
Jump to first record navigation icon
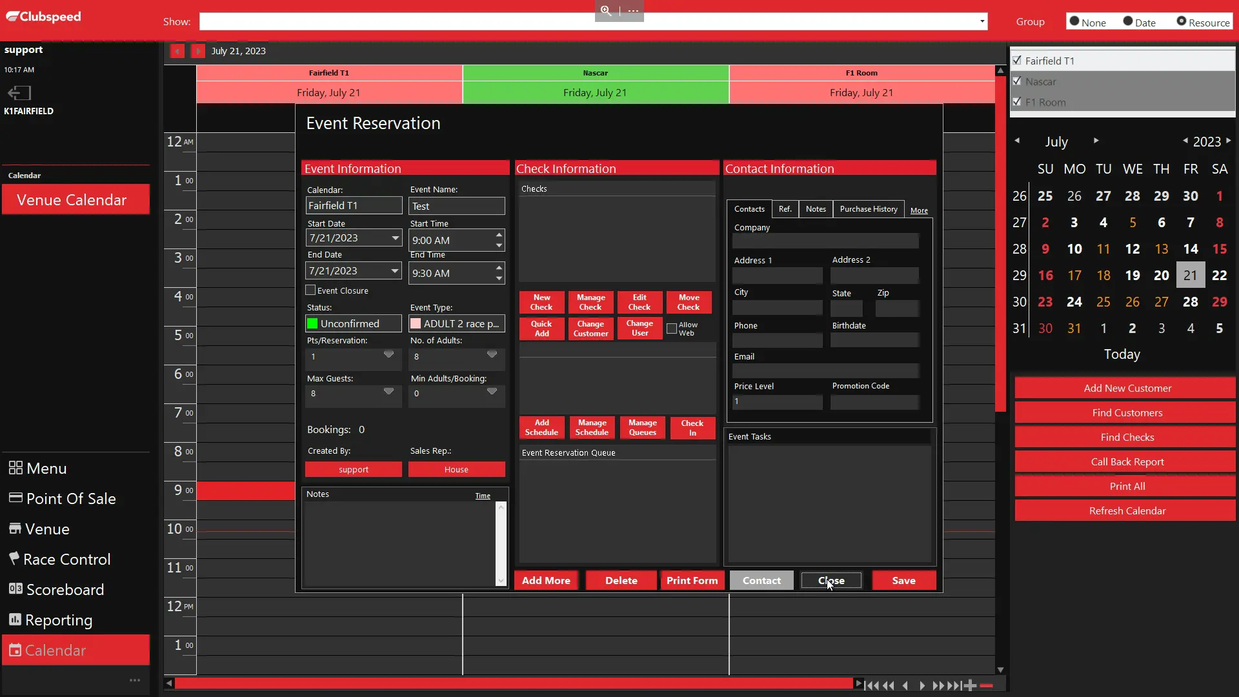871,685
